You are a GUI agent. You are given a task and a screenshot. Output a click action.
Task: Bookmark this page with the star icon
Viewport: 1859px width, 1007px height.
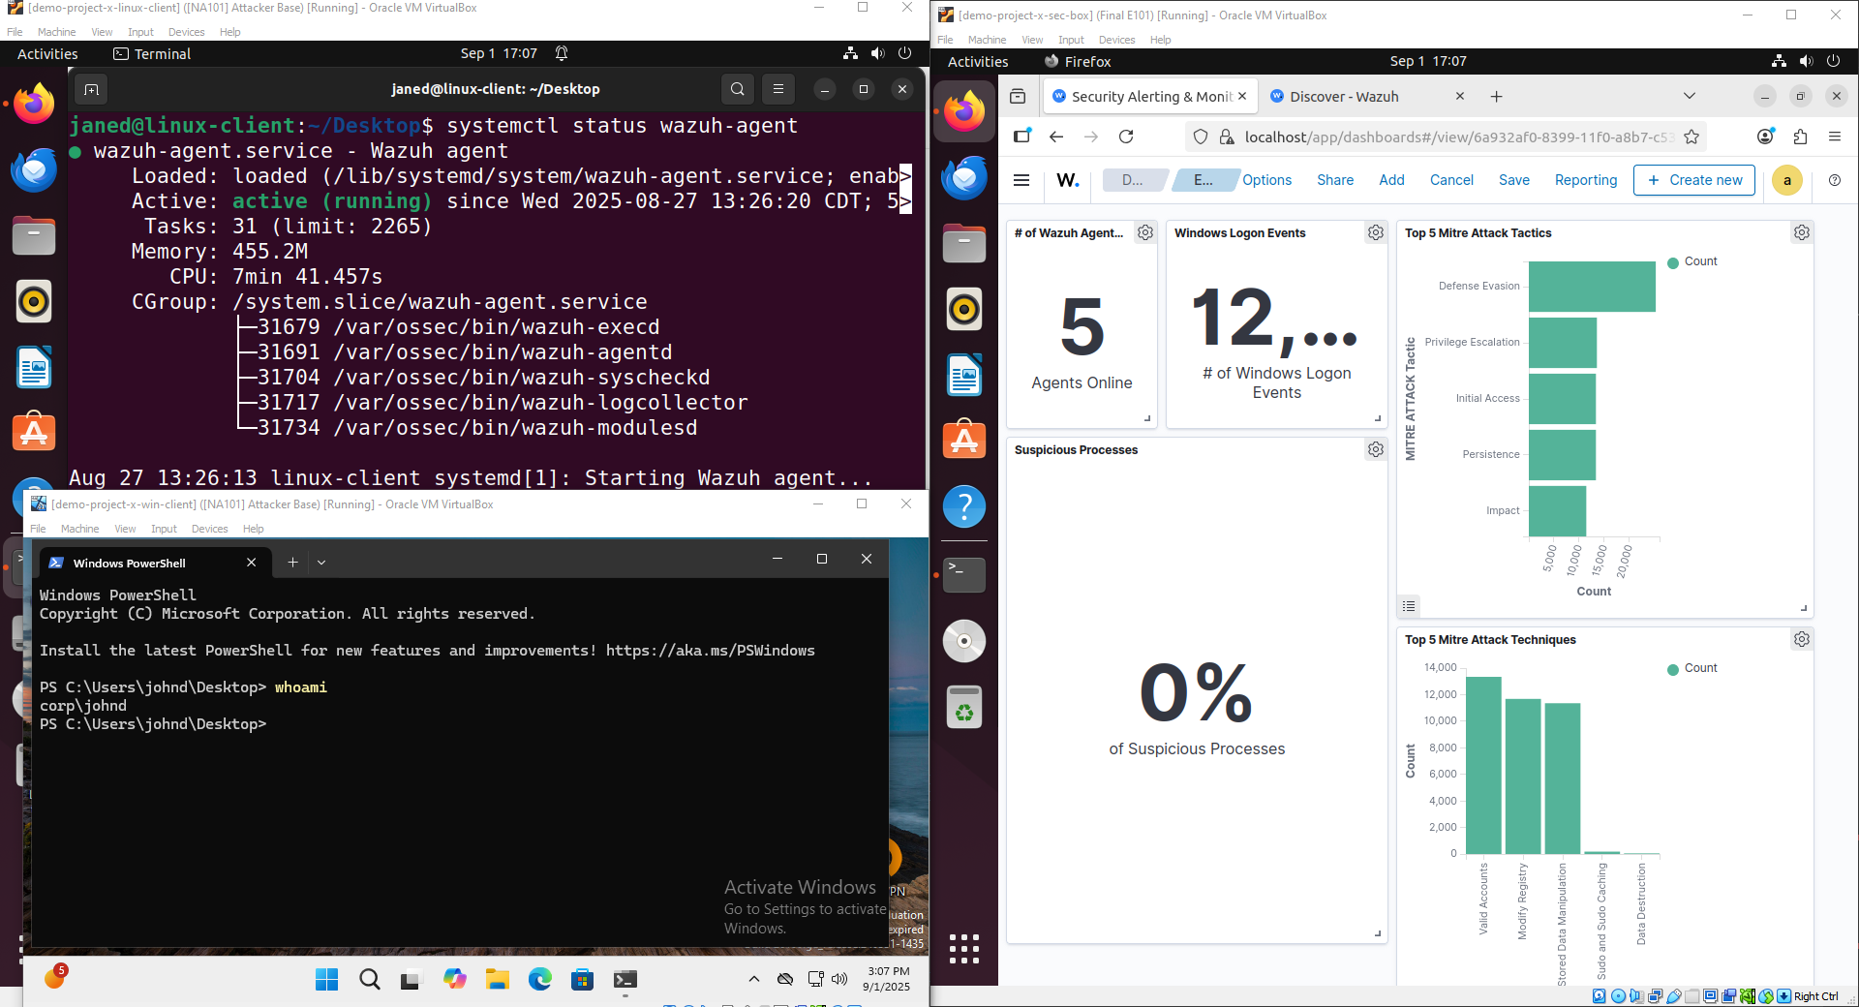click(x=1691, y=137)
